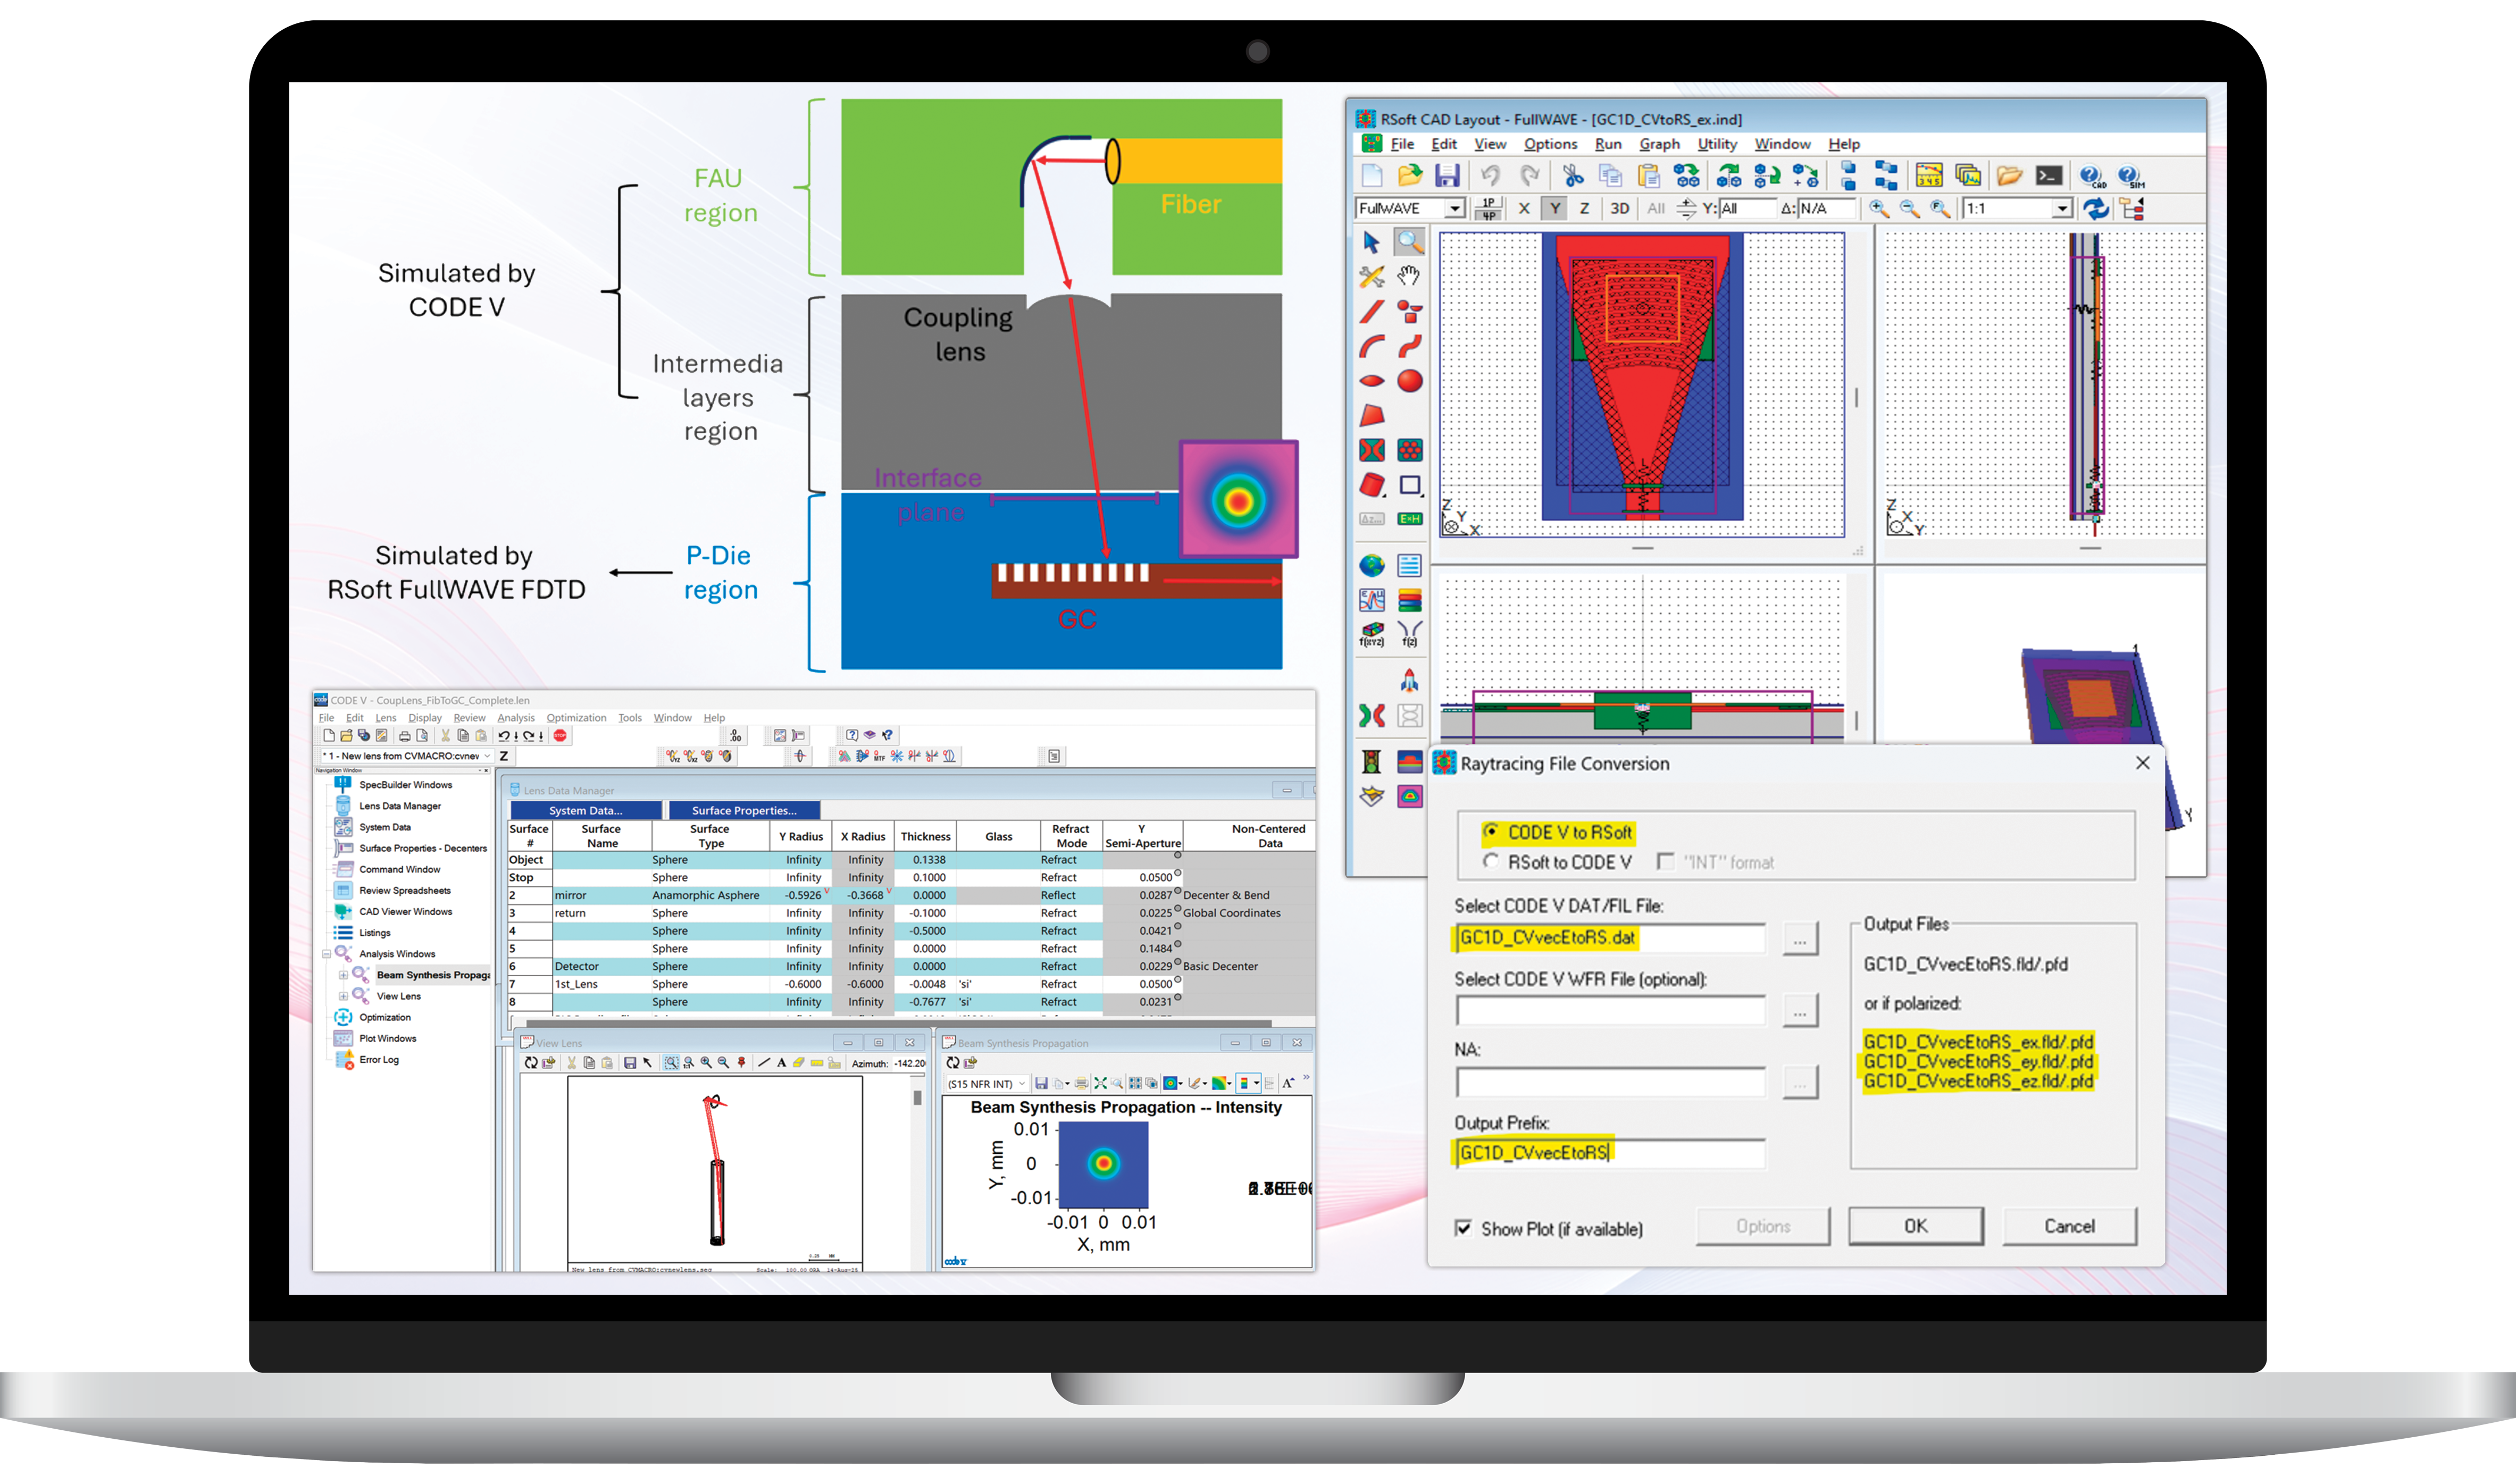
Task: Open the CODE V lens selector dropdown
Action: pos(487,756)
